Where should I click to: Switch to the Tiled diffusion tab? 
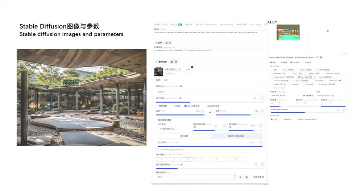coord(207,25)
